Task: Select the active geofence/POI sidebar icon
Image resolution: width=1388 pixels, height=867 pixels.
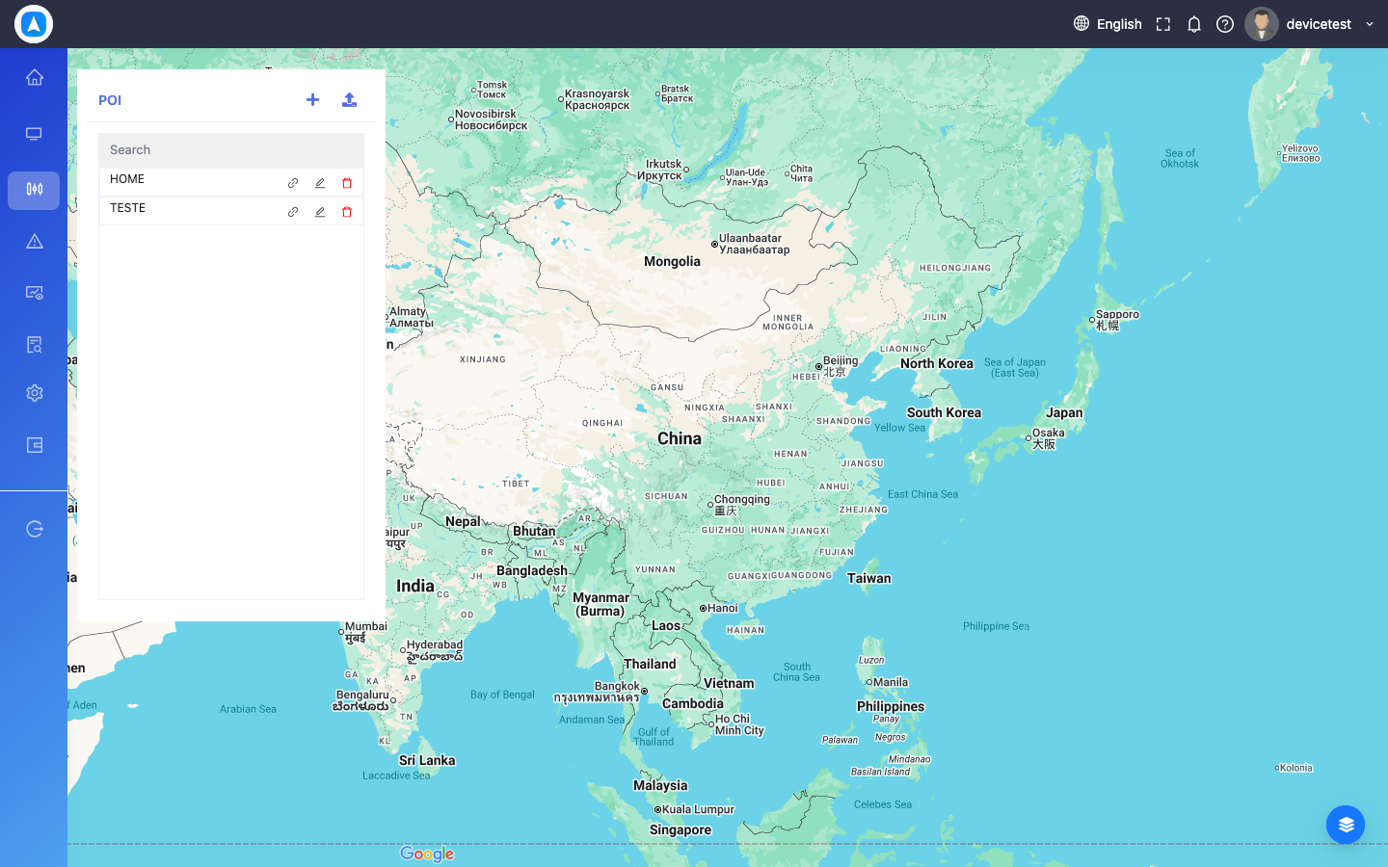Action: coord(34,190)
